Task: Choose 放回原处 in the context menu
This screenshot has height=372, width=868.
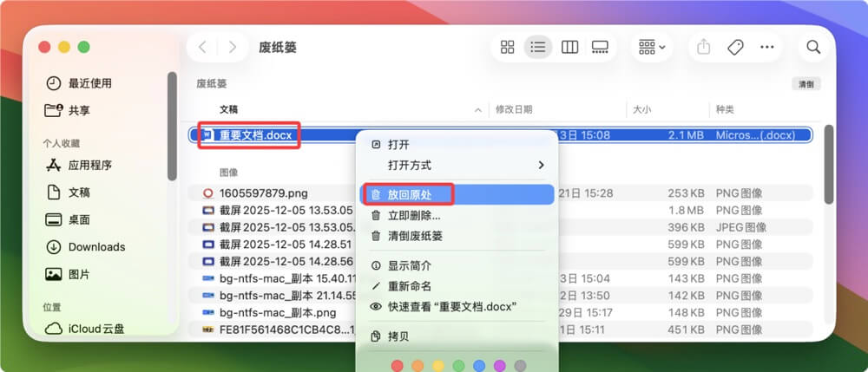Action: 457,194
